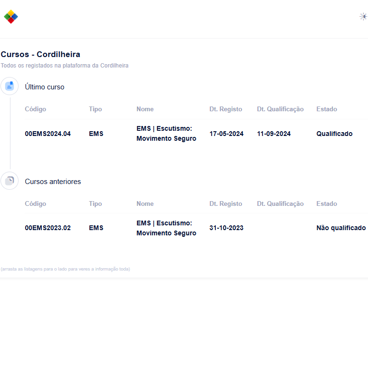
Task: Click the Cursos anteriores section title
Action: [53, 182]
